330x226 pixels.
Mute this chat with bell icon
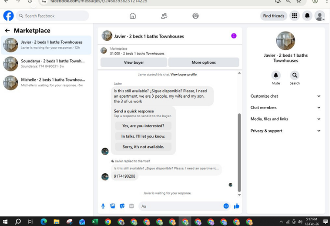(x=276, y=75)
